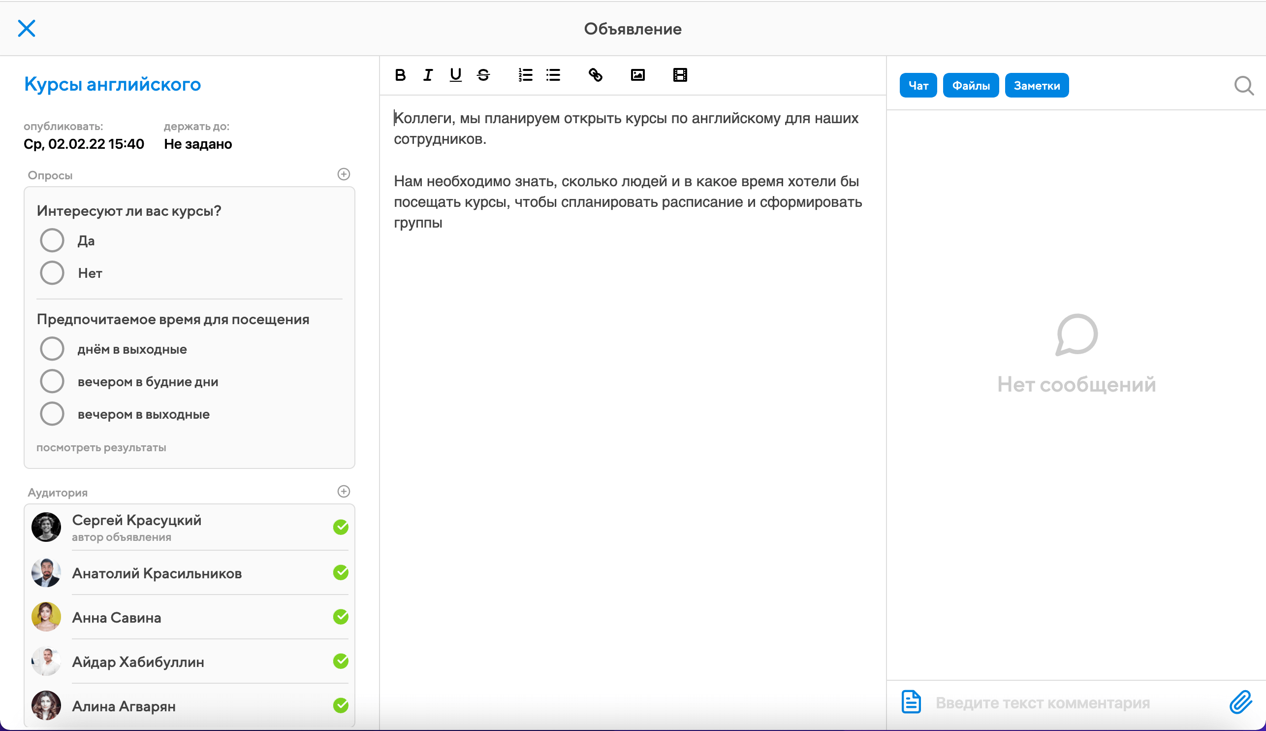Insert a video clip
Image resolution: width=1266 pixels, height=731 pixels.
[680, 75]
